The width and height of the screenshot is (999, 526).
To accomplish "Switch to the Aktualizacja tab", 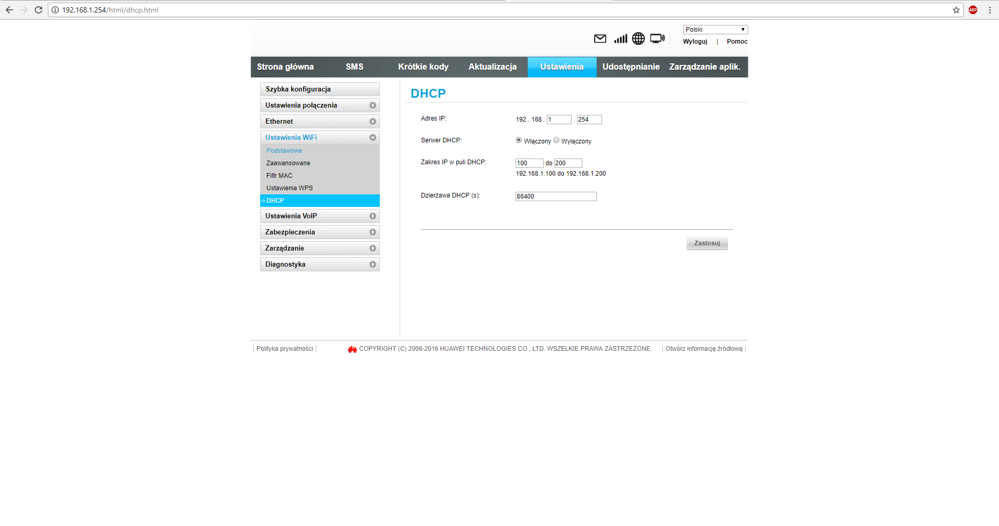I will (x=493, y=67).
